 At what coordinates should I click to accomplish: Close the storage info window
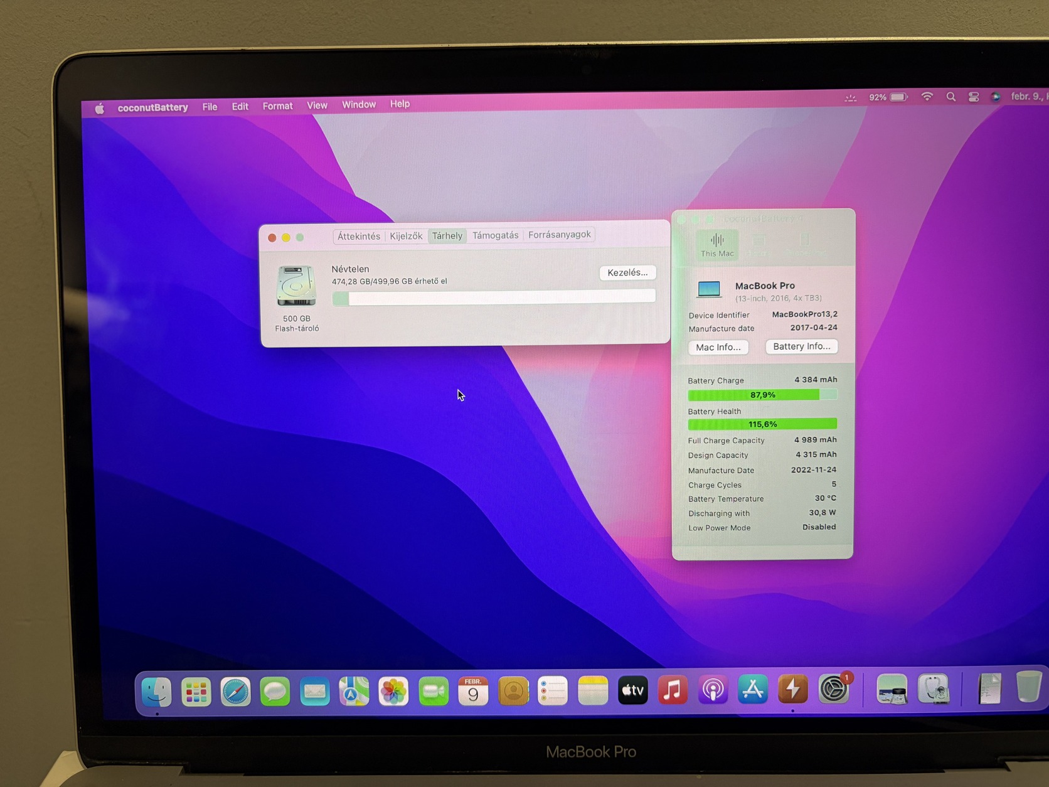272,238
